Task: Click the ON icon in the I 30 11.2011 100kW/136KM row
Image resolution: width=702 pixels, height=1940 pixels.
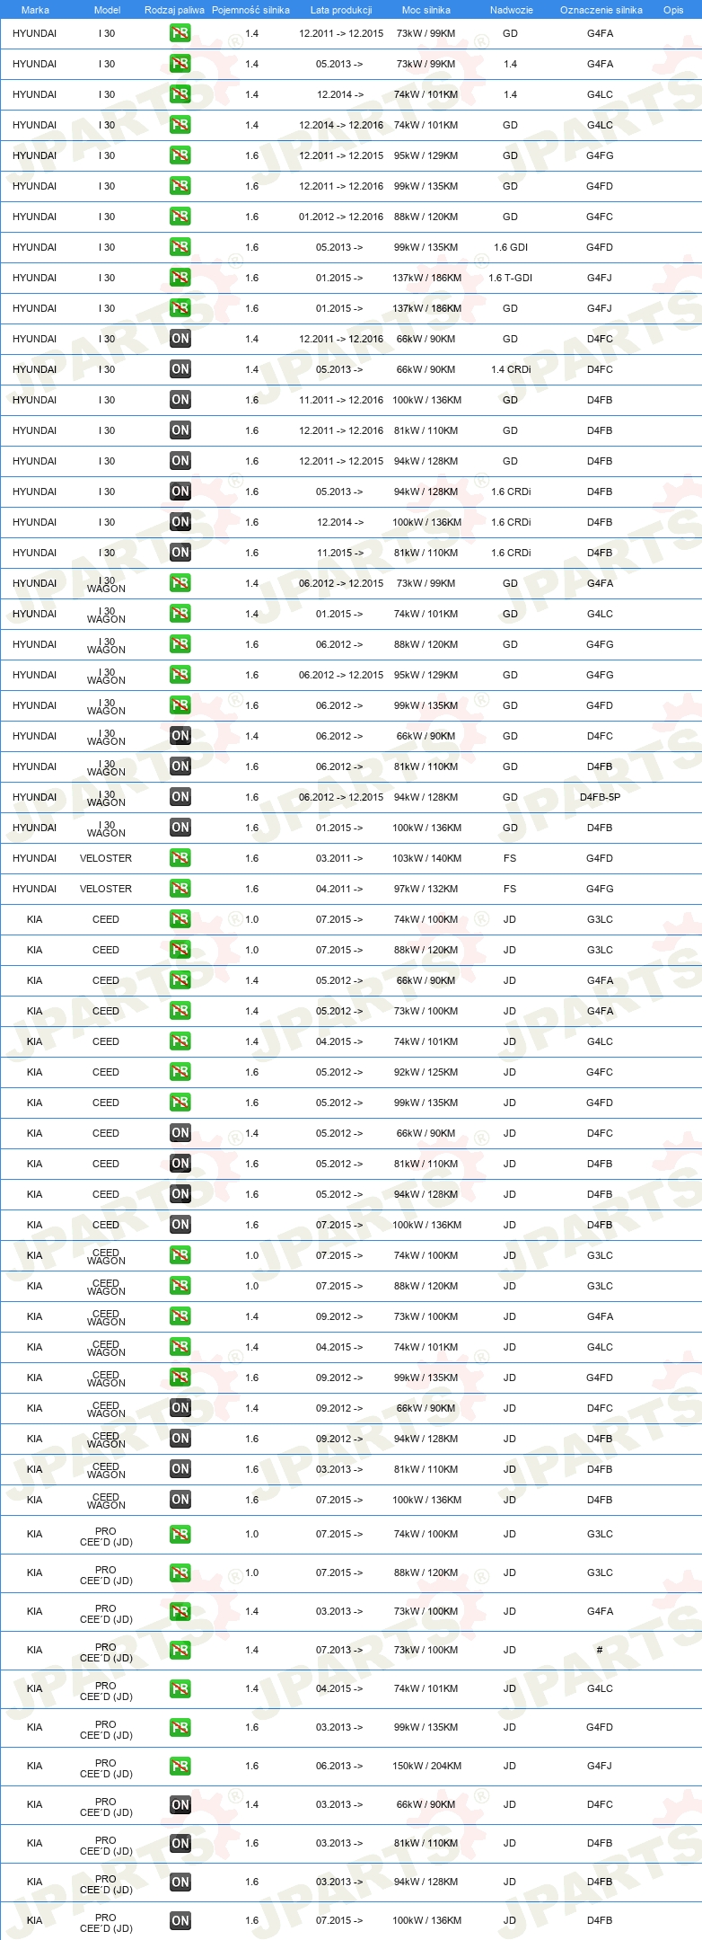Action: pyautogui.click(x=180, y=400)
